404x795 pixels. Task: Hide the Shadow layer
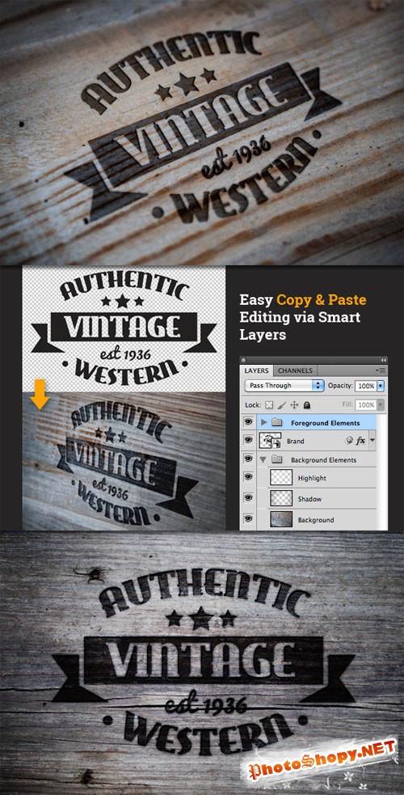248,498
